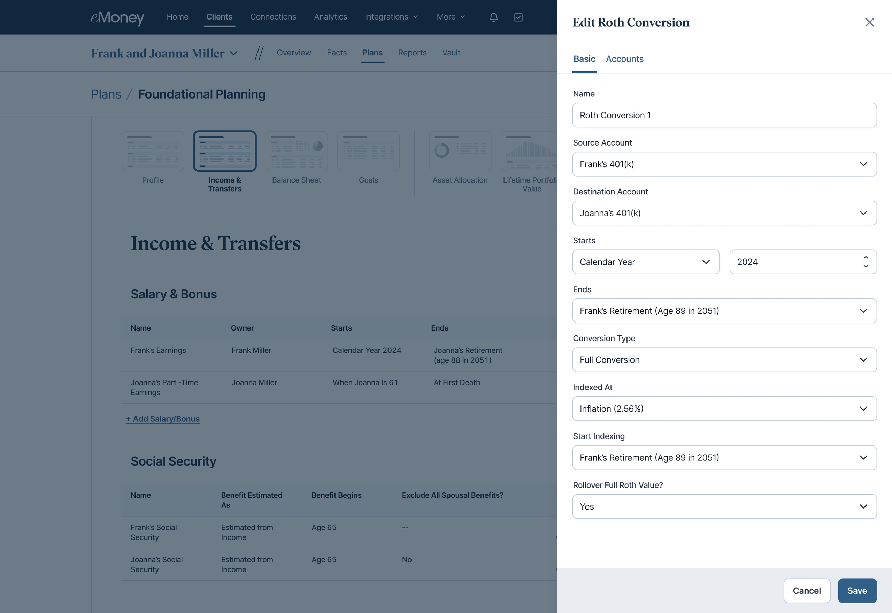Open the tasks checklist icon
This screenshot has height=613, width=892.
point(518,17)
